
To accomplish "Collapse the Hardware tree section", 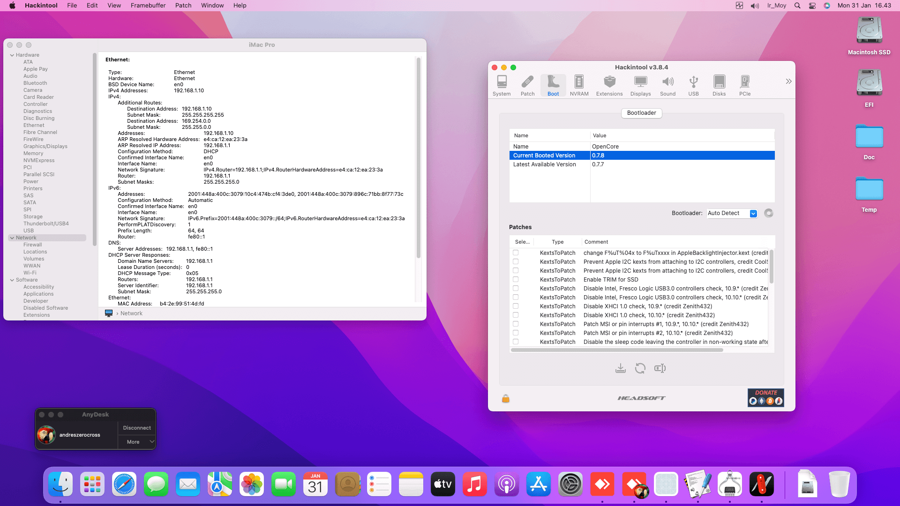I will (x=12, y=55).
